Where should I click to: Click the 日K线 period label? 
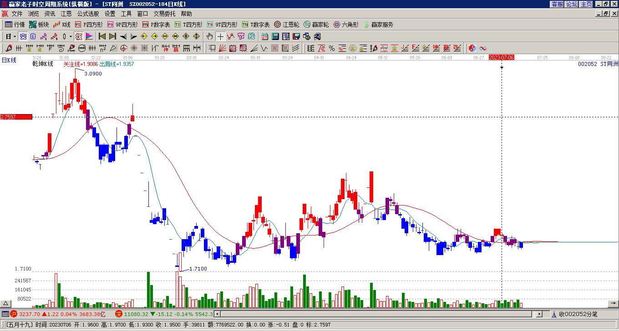click(x=9, y=60)
